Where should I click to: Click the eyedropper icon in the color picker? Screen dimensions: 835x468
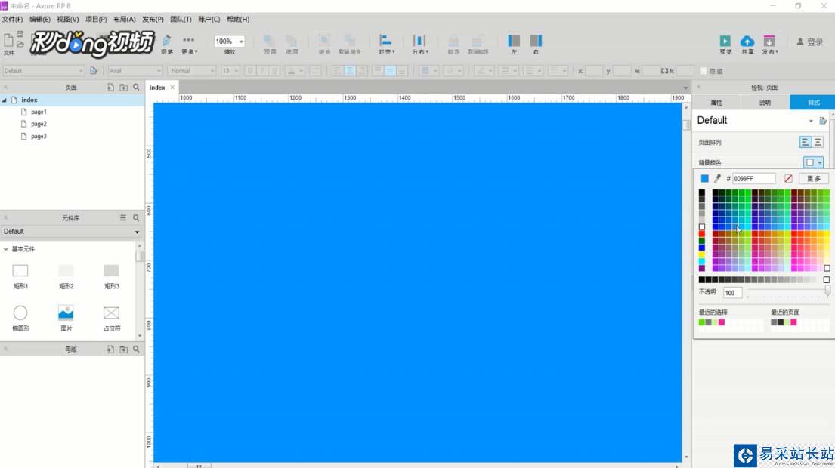(717, 179)
